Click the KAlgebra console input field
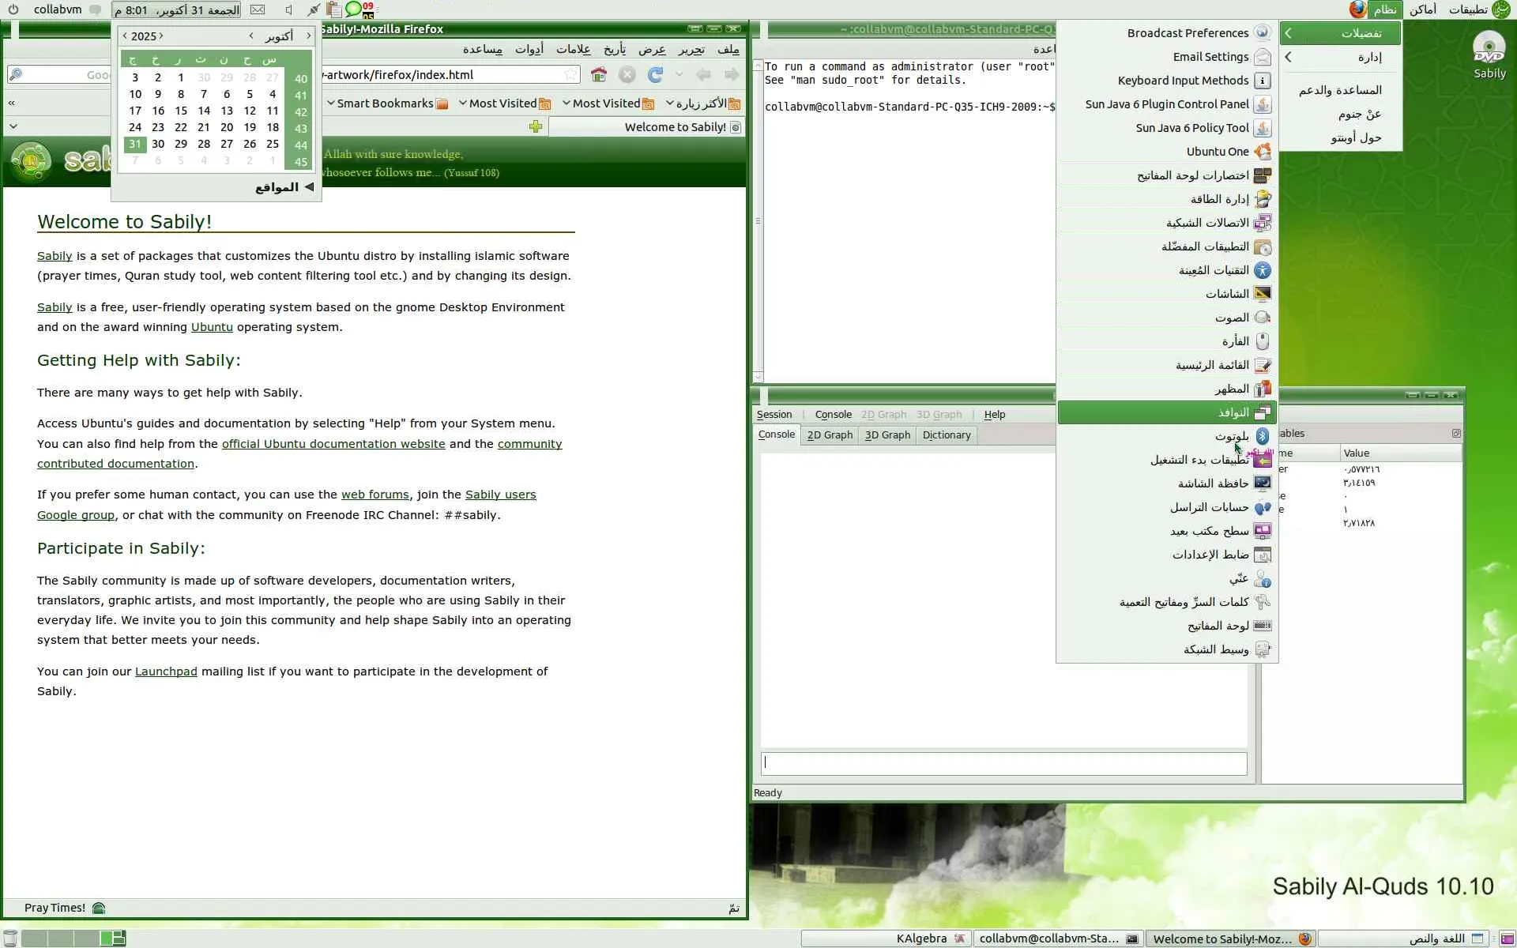The image size is (1517, 948). [x=1003, y=763]
